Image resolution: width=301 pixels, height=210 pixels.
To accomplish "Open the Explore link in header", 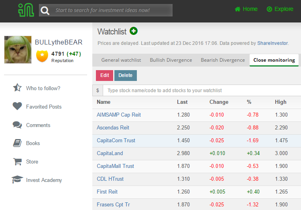I will tap(284, 9).
